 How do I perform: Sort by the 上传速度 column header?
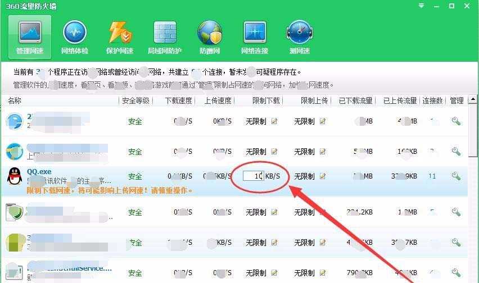218,101
